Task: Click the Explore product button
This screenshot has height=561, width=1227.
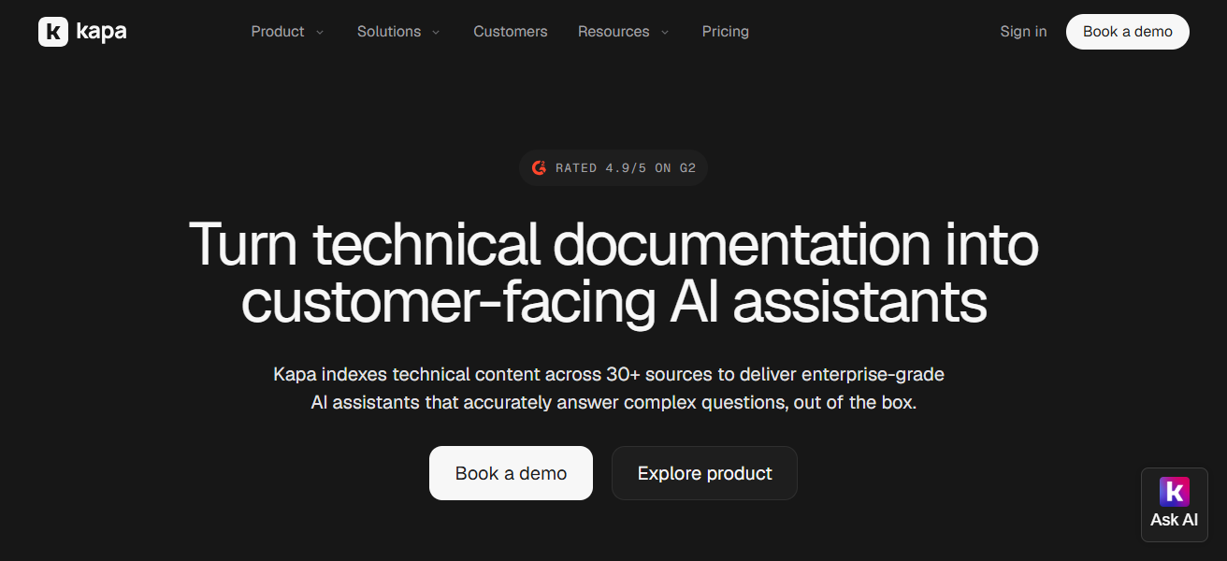Action: pos(704,473)
